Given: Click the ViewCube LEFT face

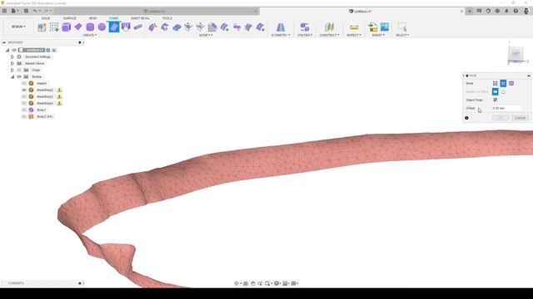Looking at the screenshot, I should (x=516, y=53).
